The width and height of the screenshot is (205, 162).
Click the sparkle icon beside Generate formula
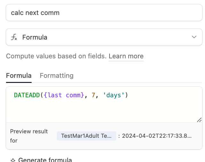(13, 160)
